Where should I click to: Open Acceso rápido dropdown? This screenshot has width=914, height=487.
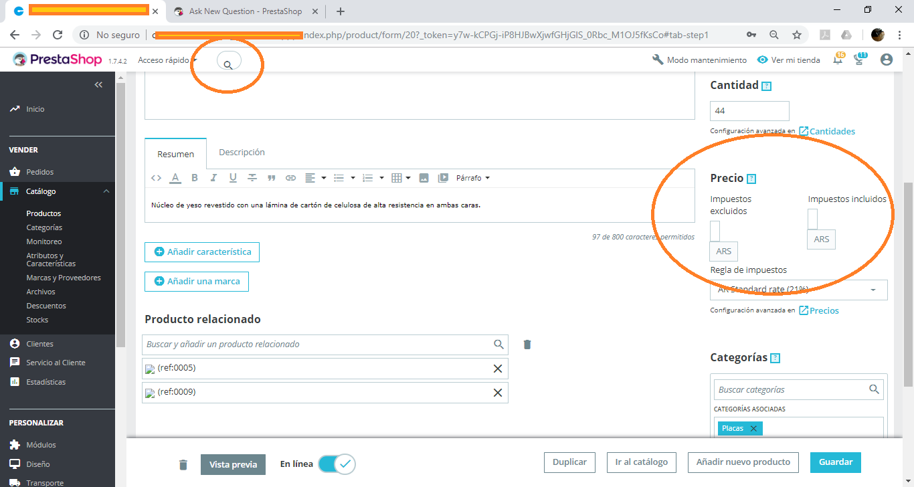point(167,60)
